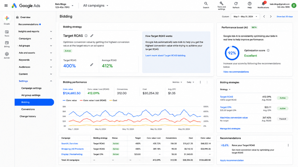Open Recommendations in sidebar

pos(28,24)
